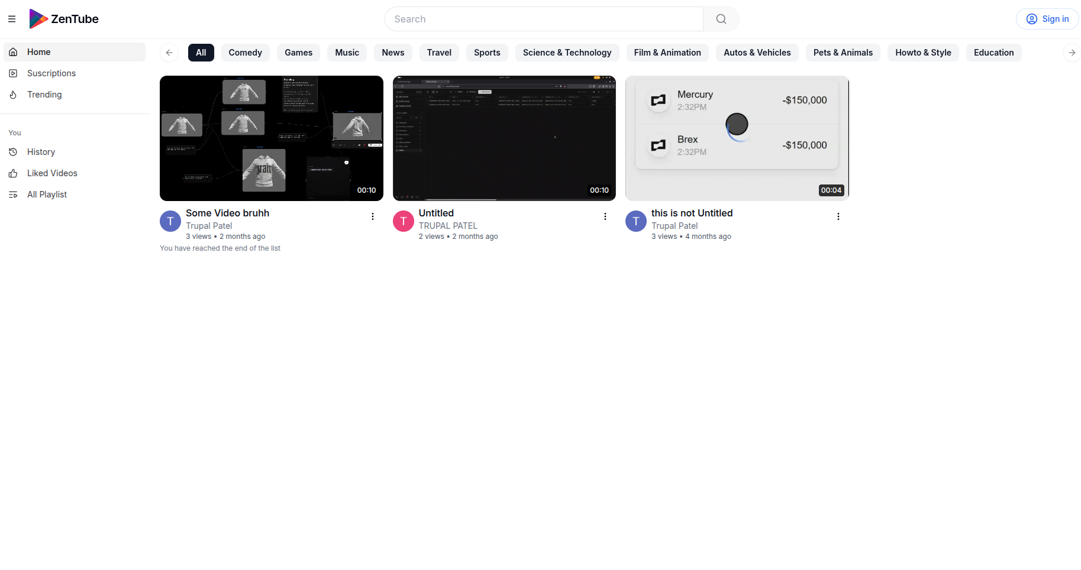Image resolution: width=1081 pixels, height=570 pixels.
Task: Open the hamburger menu icon
Action: [x=12, y=19]
